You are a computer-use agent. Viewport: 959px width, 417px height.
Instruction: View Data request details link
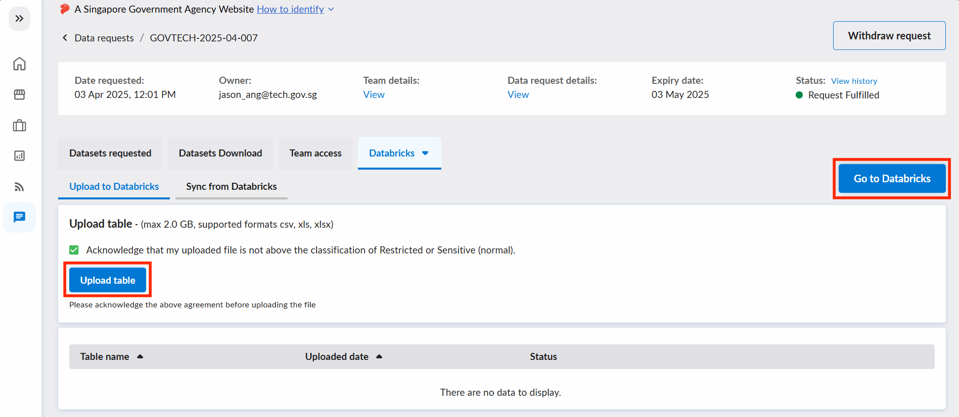pyautogui.click(x=518, y=94)
